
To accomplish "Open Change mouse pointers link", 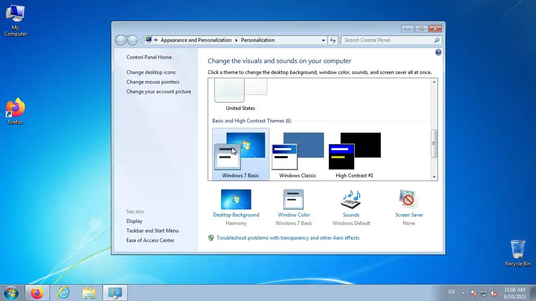I will 153,82.
